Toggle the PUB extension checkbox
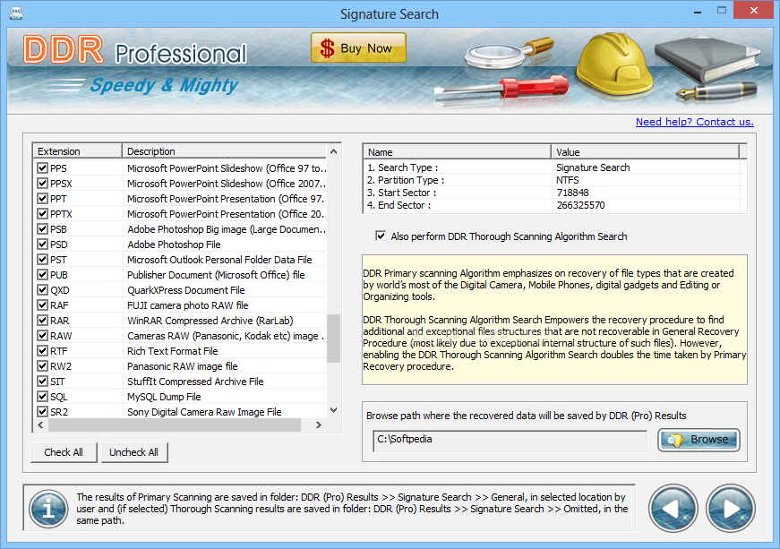Screen dimensions: 780x549 click(42, 274)
